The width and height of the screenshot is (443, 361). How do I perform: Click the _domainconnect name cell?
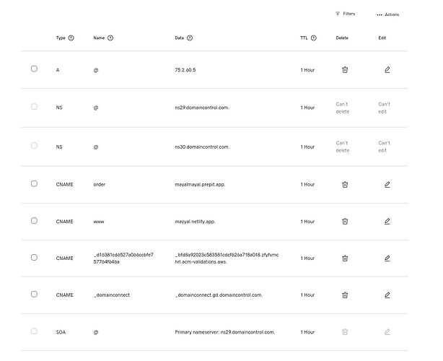coord(112,295)
